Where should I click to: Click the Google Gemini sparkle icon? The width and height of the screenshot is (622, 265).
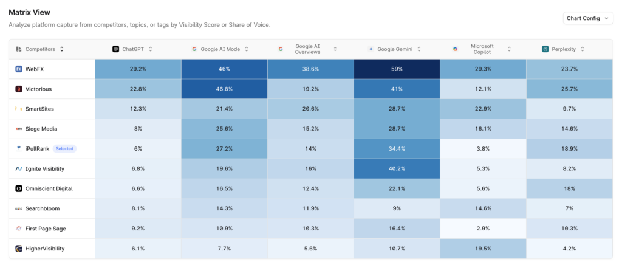coord(371,49)
